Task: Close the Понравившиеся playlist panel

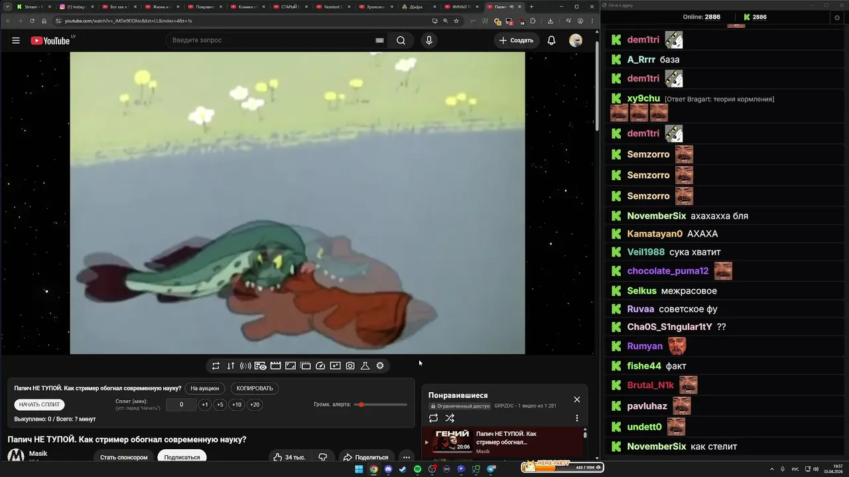Action: (577, 399)
